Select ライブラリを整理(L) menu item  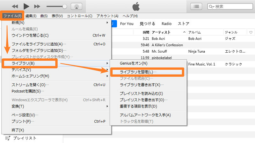pos(138,72)
